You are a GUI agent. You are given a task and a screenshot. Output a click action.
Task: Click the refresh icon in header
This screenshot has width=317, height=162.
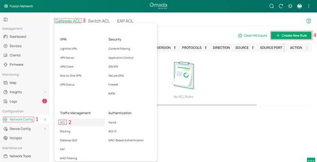281,6
